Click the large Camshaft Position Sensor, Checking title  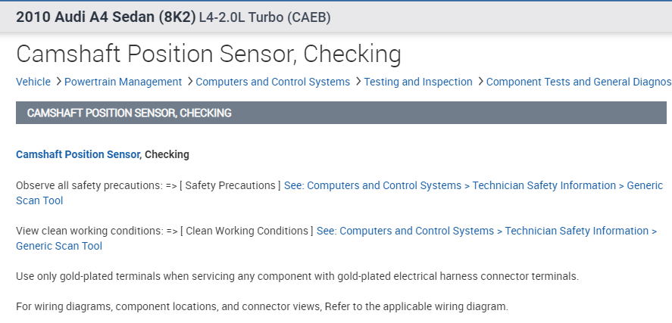[208, 54]
